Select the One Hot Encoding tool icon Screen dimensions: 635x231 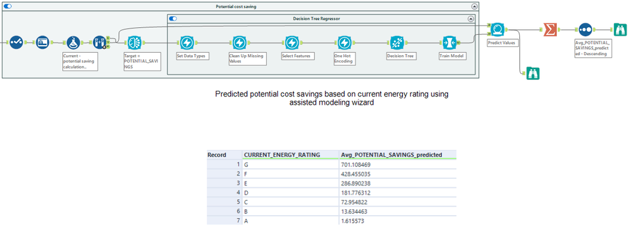(x=344, y=42)
